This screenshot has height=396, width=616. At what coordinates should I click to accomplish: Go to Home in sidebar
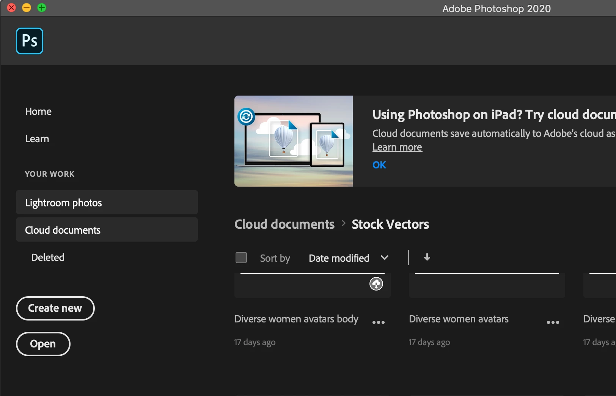[38, 112]
